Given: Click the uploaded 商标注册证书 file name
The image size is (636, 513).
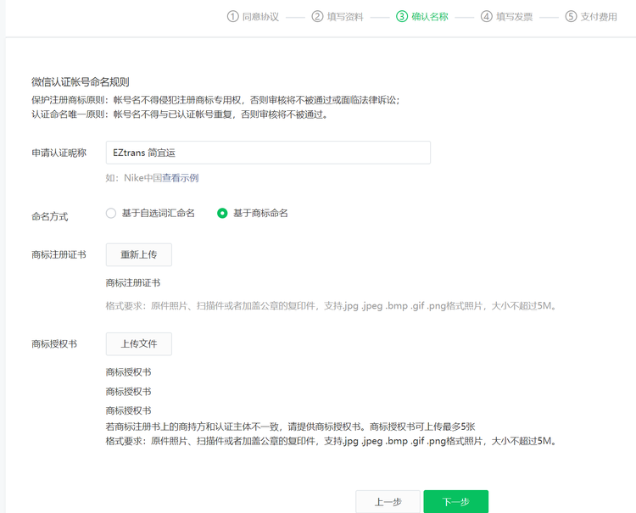Looking at the screenshot, I should point(133,283).
